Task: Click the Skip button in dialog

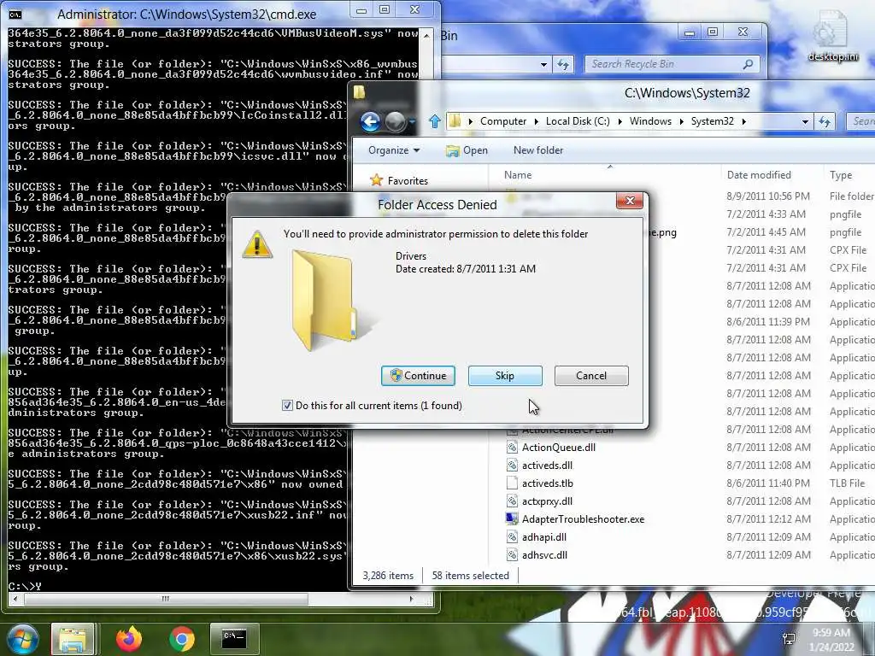Action: [x=505, y=376]
